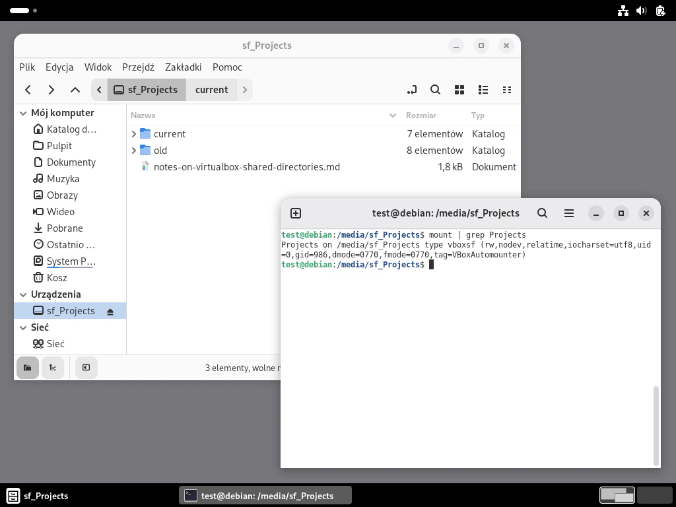Collapse the Mój komputer section

[x=23, y=112]
